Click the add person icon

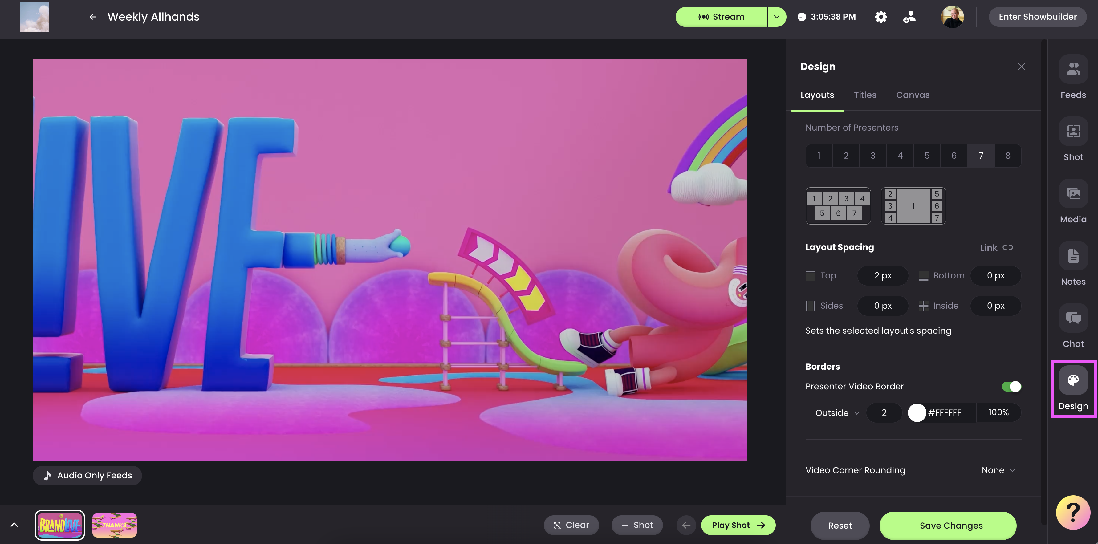pos(909,17)
